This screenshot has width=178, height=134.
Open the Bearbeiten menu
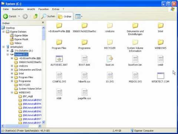pos(18,9)
